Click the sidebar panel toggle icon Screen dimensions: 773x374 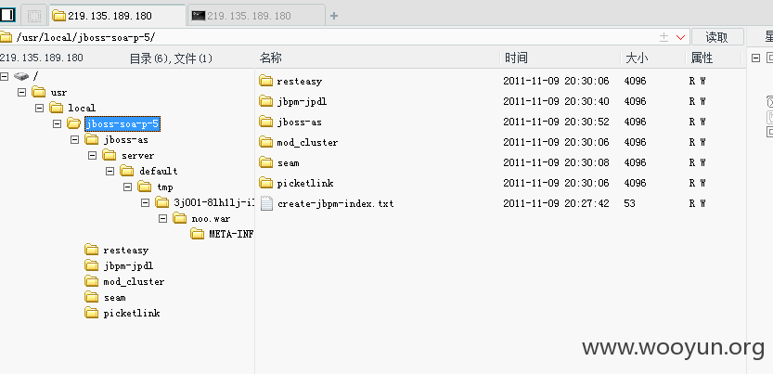click(x=7, y=15)
